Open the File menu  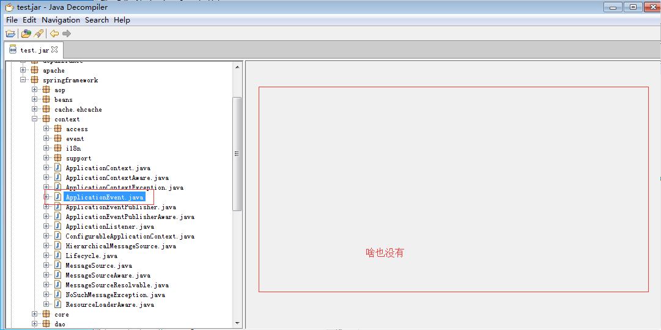pyautogui.click(x=12, y=20)
